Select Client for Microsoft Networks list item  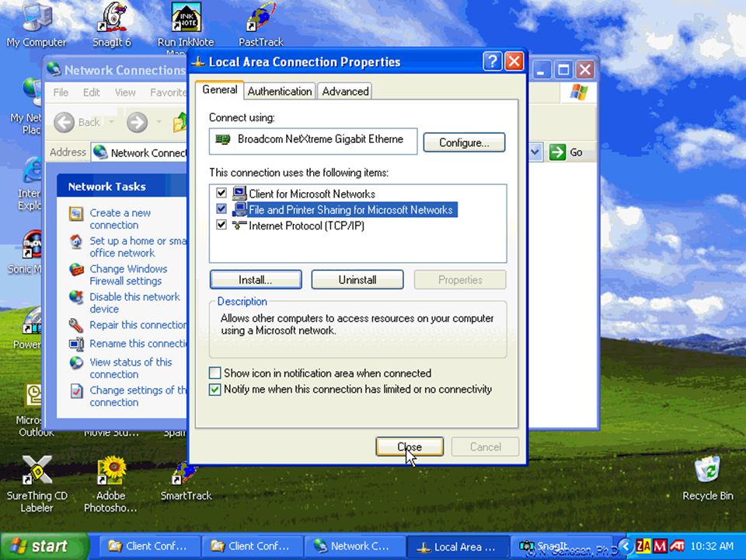pyautogui.click(x=312, y=194)
